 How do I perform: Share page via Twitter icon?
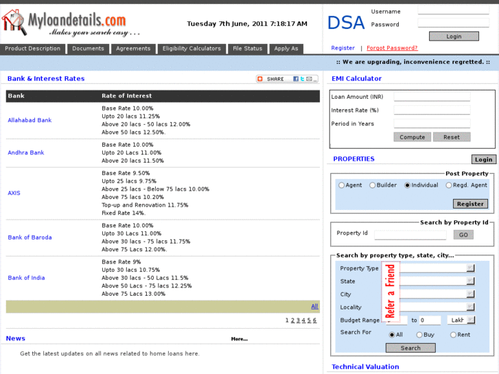pos(302,79)
